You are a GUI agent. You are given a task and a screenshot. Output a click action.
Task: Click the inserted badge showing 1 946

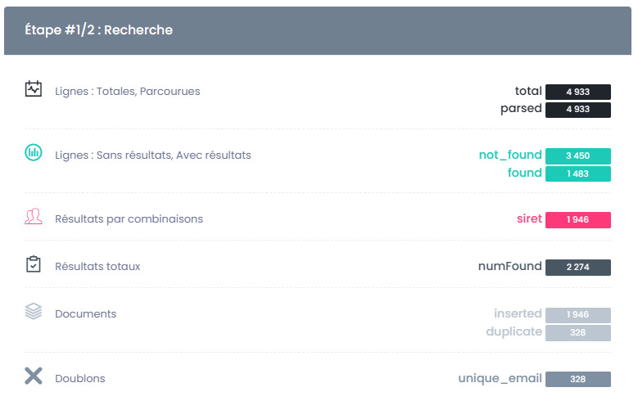tap(577, 315)
